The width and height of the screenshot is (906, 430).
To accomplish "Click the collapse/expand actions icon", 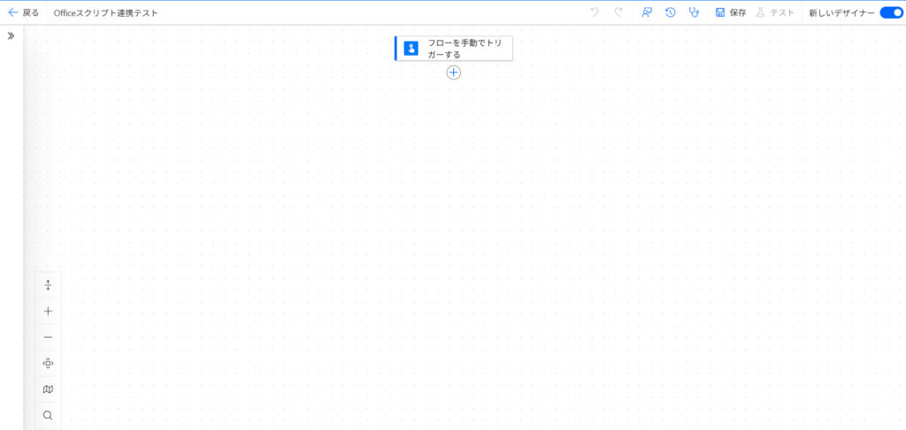I will click(48, 285).
